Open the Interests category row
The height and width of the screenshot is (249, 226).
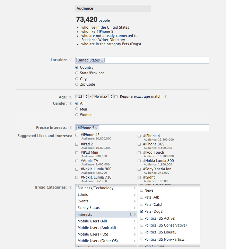[106, 214]
